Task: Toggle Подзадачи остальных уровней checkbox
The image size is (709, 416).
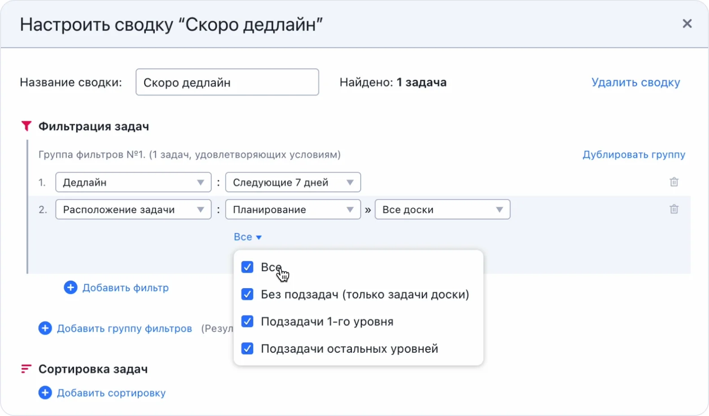Action: coord(247,349)
